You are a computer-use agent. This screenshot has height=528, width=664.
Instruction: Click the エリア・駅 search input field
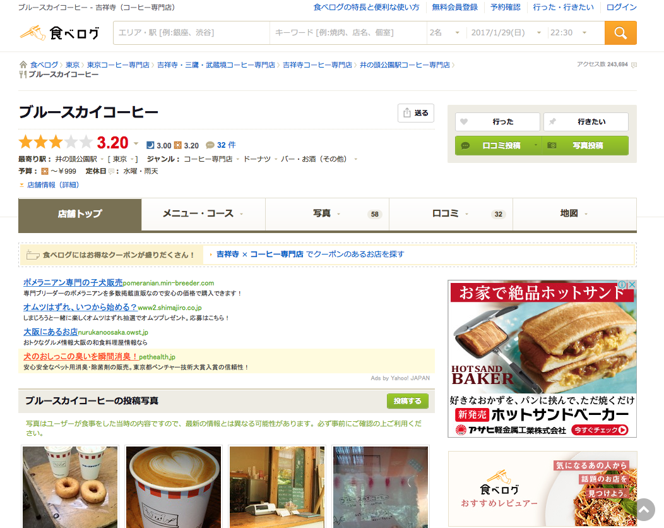coord(191,33)
